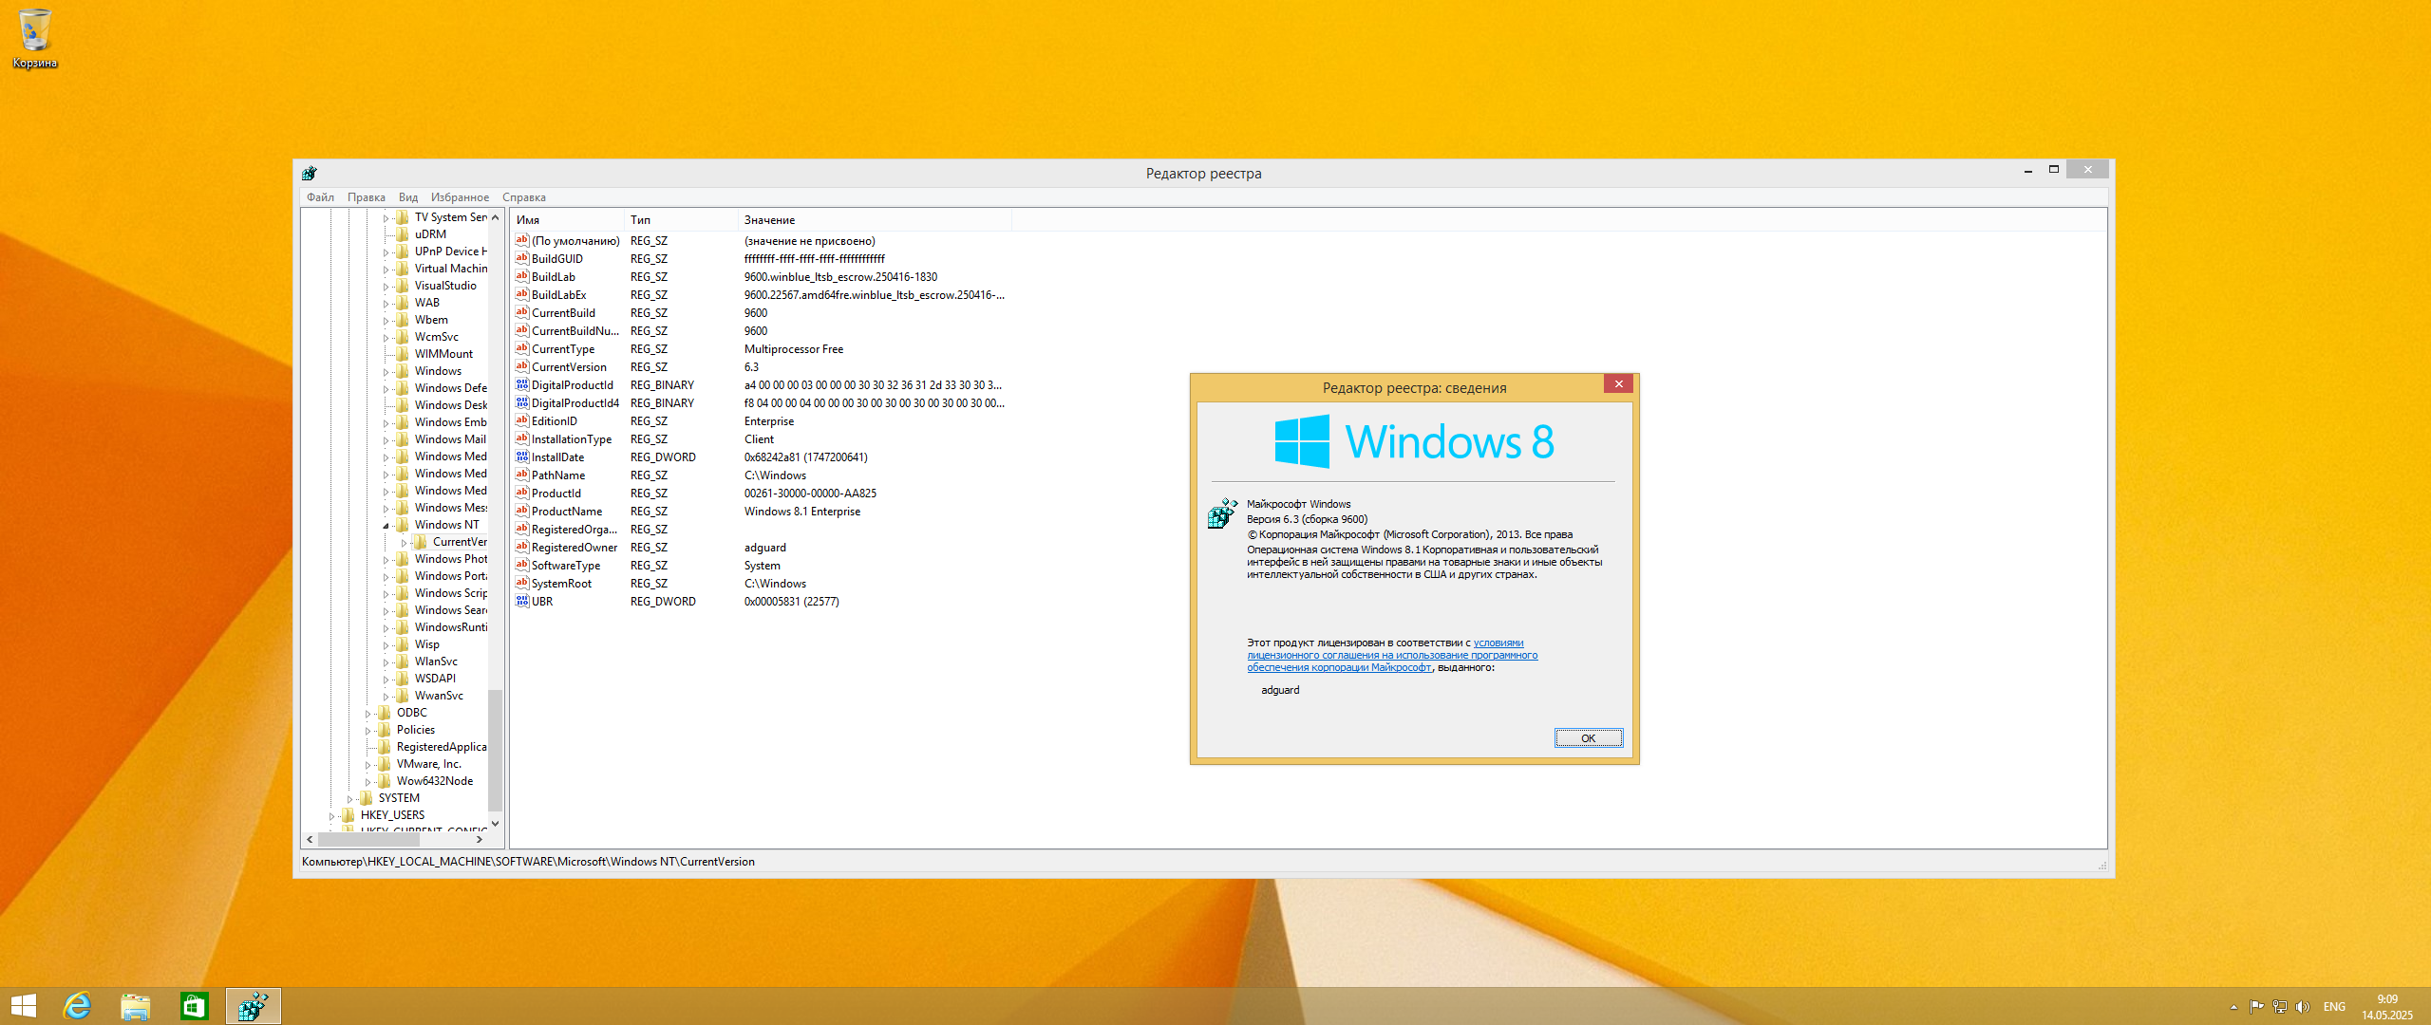Open the Windows Store taskbar icon

click(x=194, y=1006)
